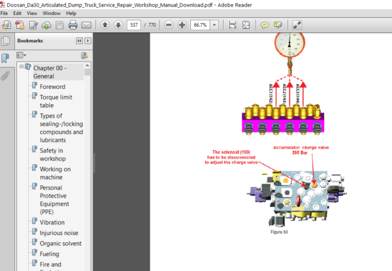
Task: Click the page number field showing 537
Action: pos(134,25)
